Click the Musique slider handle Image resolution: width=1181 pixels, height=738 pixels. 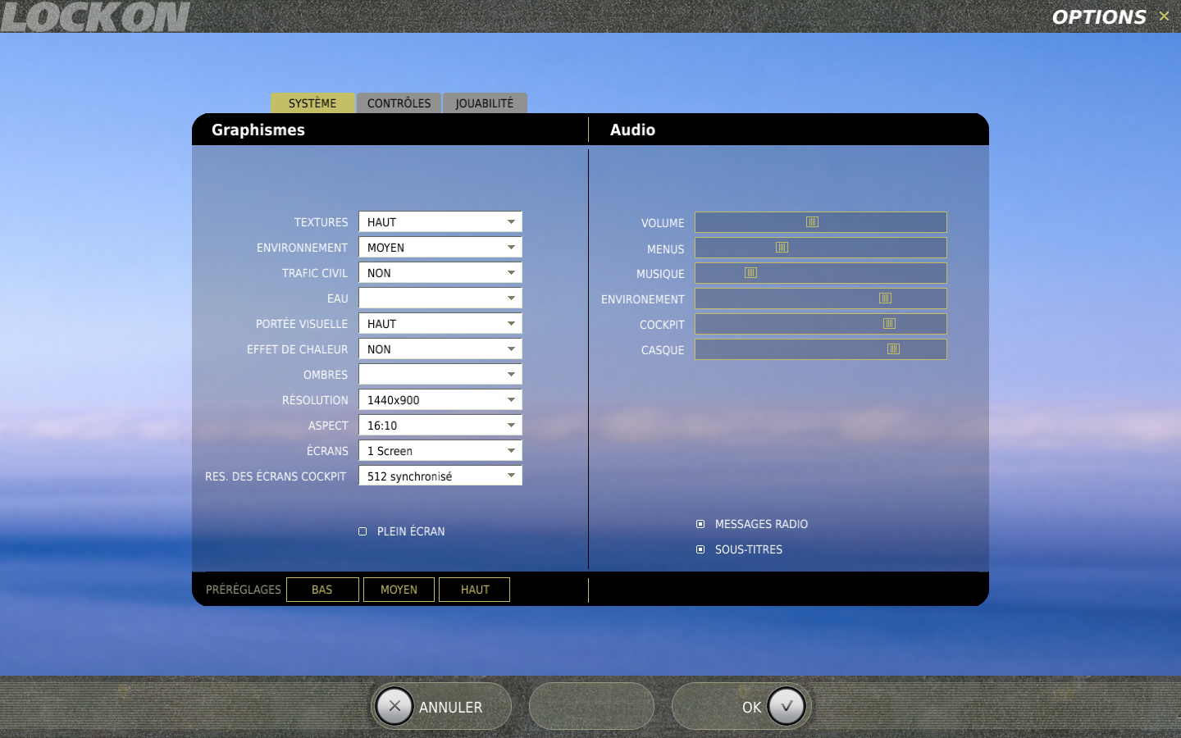750,273
